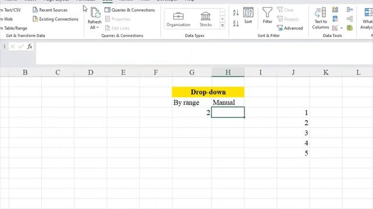The height and width of the screenshot is (209, 373).
Task: Click the Flash Fill icon
Action: coord(335,10)
